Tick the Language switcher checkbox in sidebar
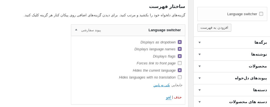Screen dimensions: 270x107 [261, 14]
